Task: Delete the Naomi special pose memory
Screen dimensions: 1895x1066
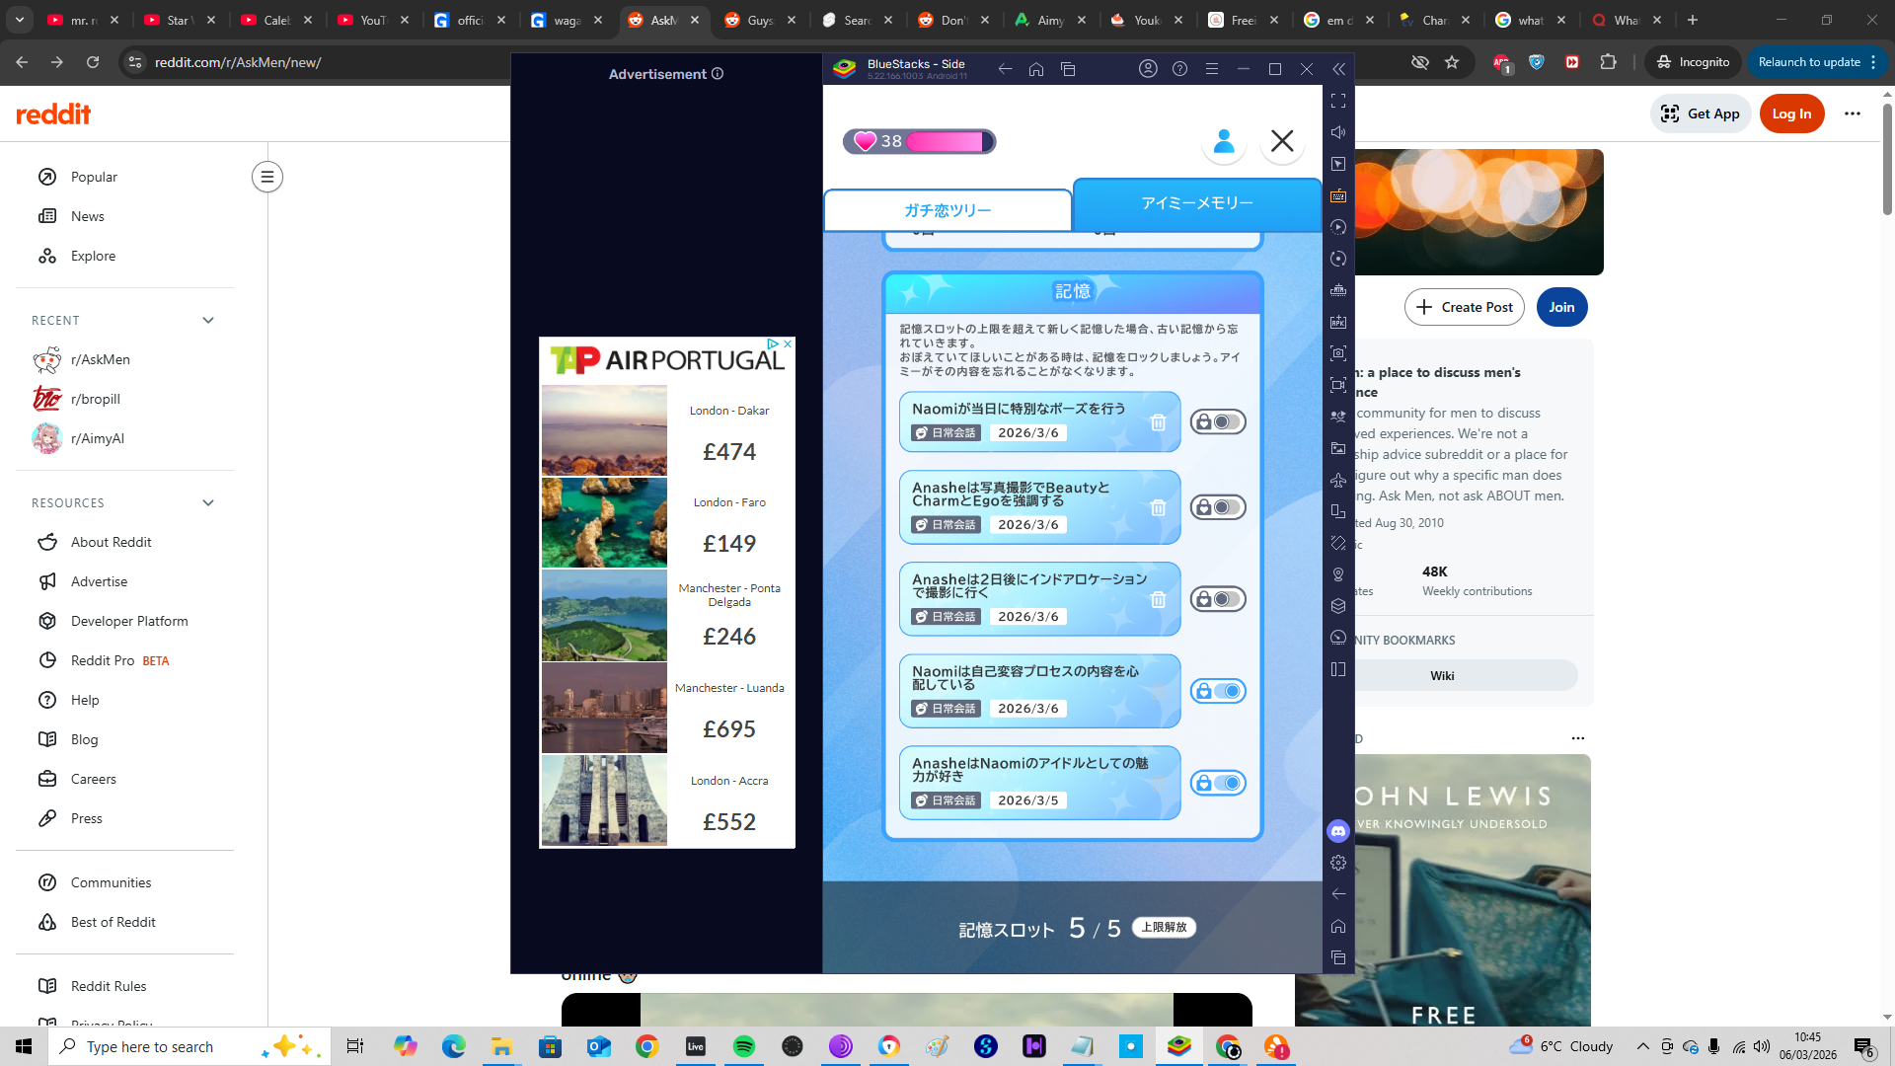Action: point(1158,422)
